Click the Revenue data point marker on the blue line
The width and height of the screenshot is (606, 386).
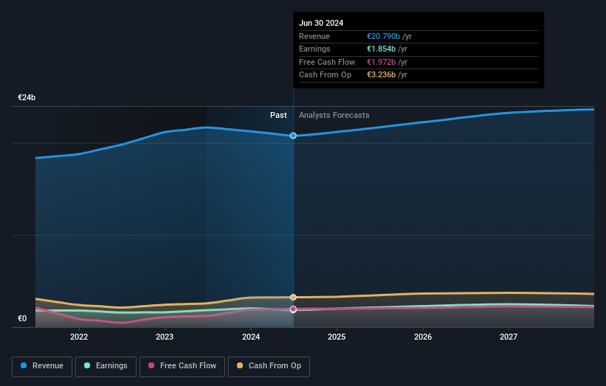293,136
